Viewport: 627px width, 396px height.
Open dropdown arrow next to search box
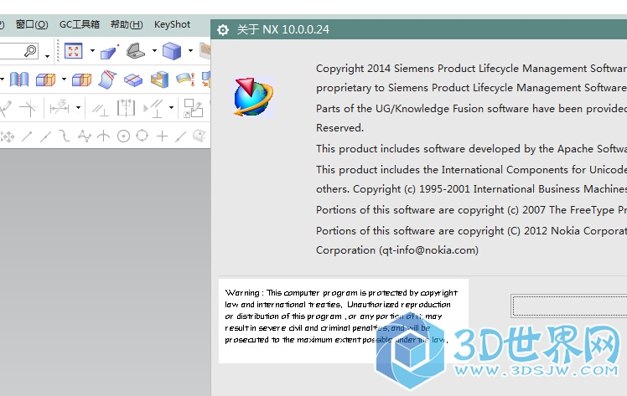[47, 56]
